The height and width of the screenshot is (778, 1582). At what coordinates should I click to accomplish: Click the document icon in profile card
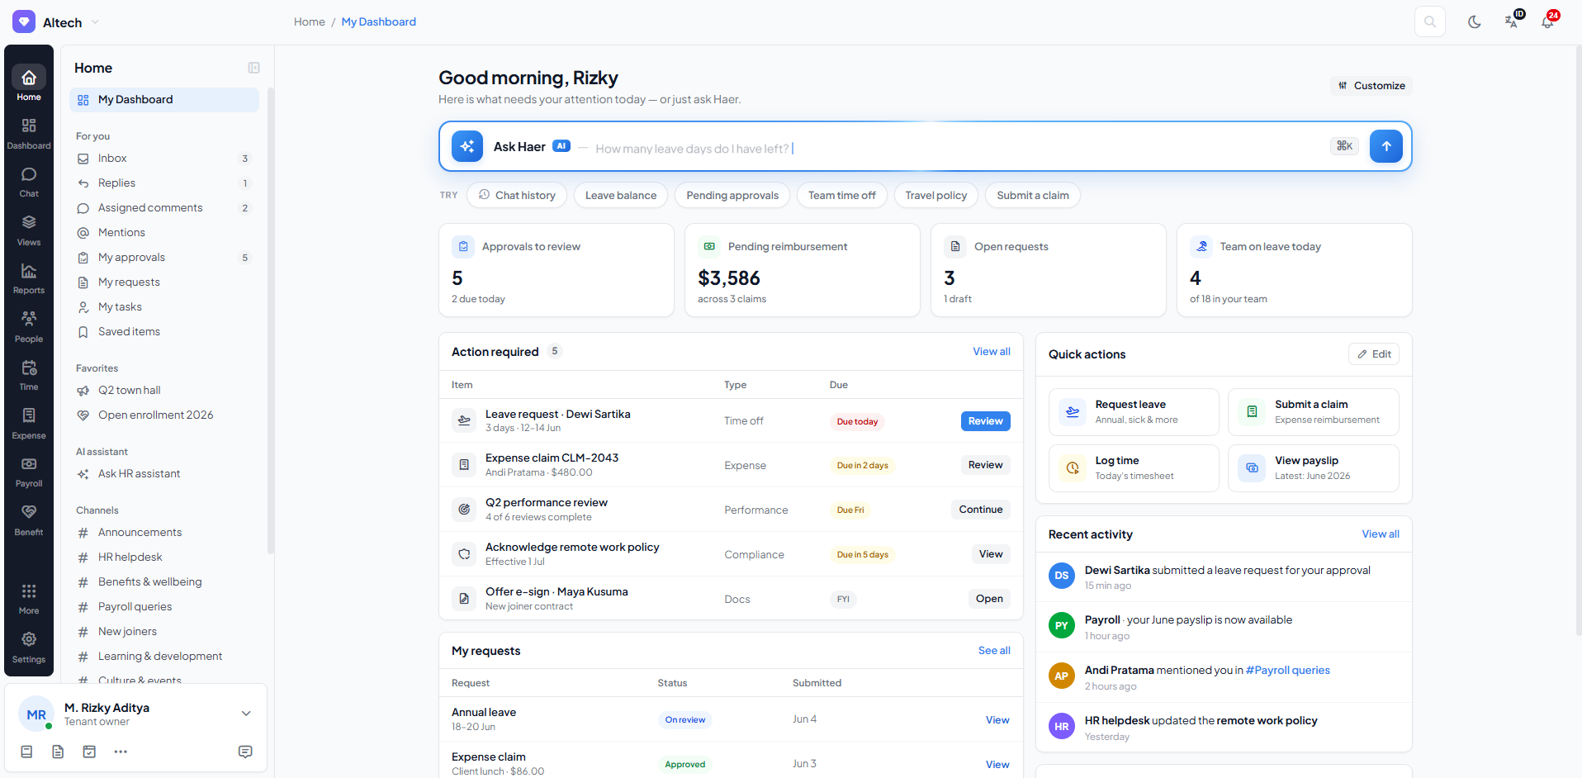(x=58, y=752)
